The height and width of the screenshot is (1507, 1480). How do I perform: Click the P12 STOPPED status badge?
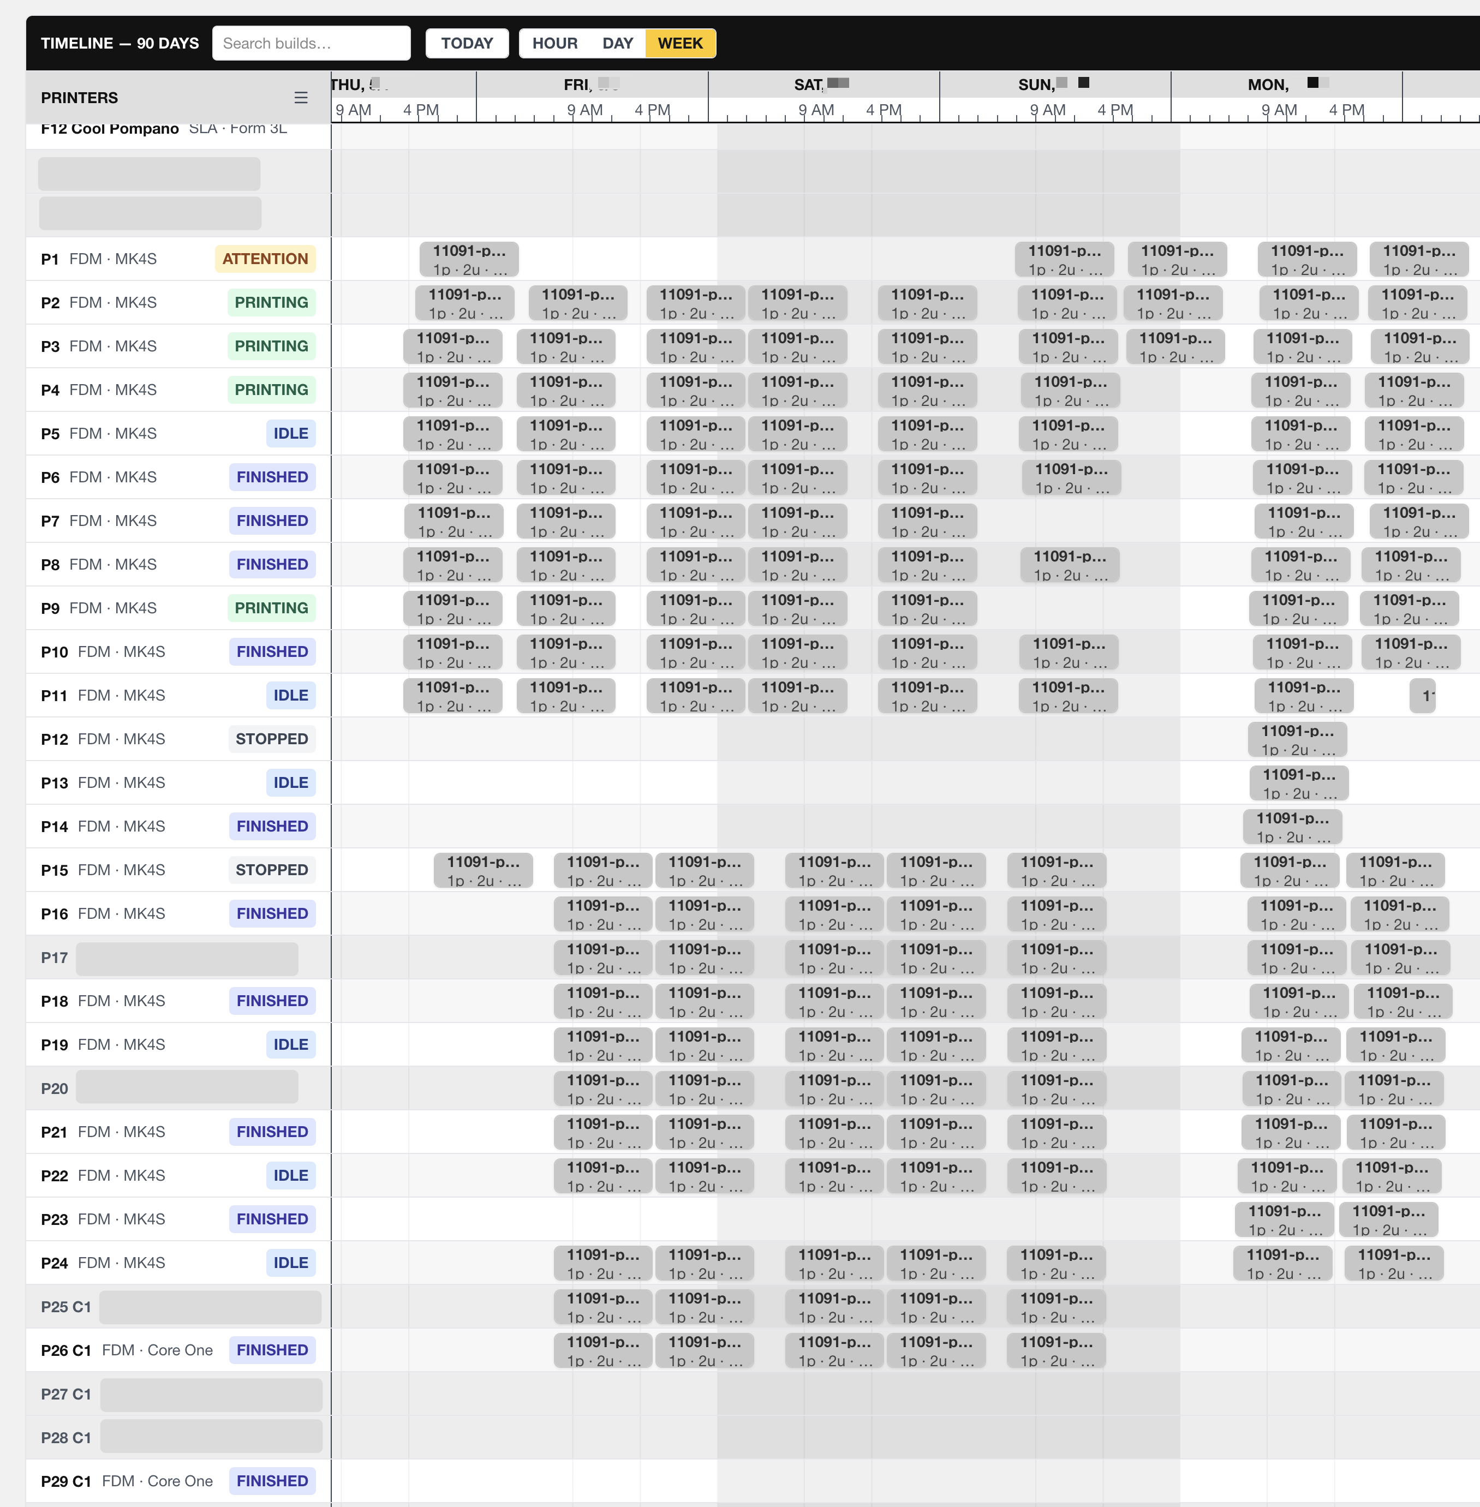coord(271,739)
